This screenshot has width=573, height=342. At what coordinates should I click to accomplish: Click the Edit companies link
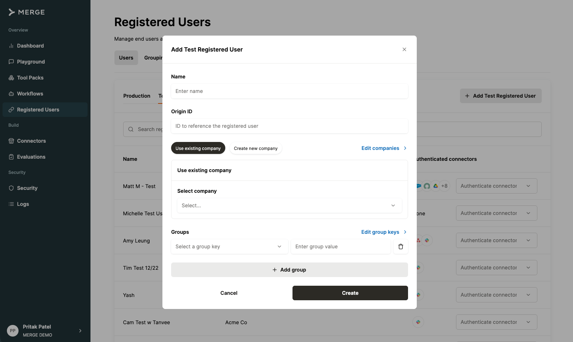point(384,148)
